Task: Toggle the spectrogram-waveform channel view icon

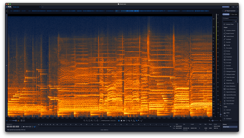Action: pyautogui.click(x=22, y=121)
